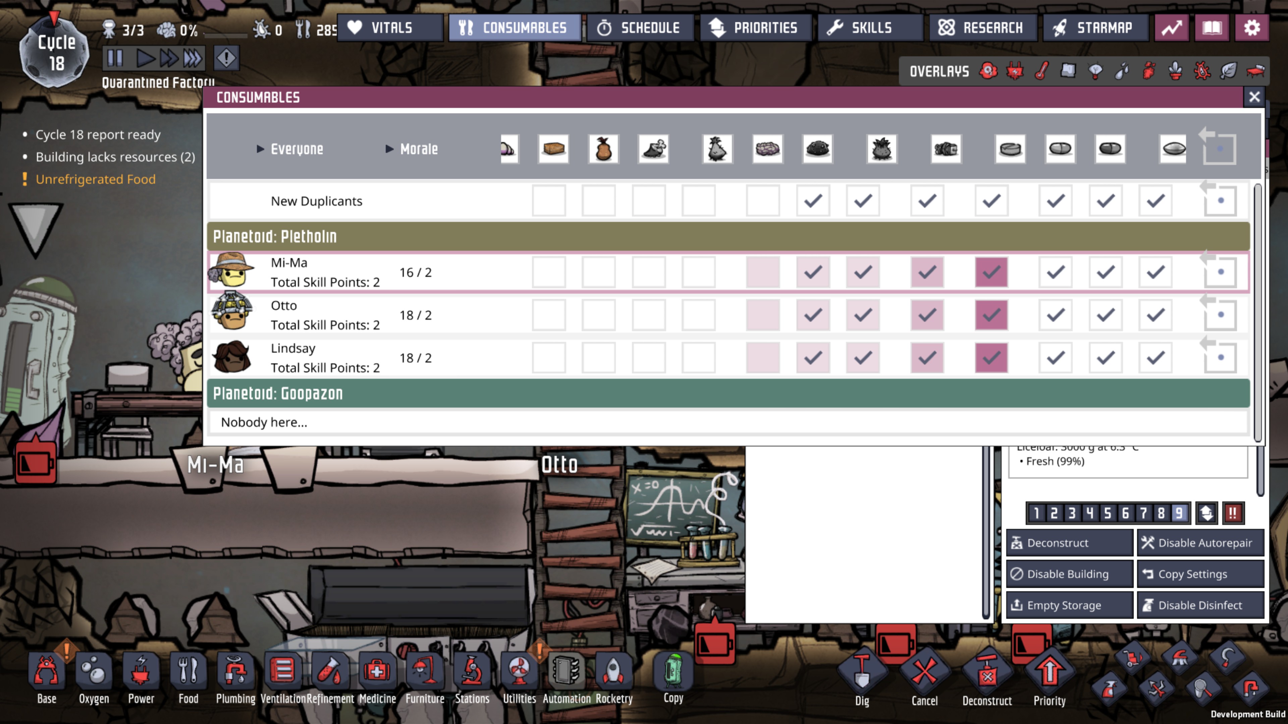1288x724 pixels.
Task: Click the Unrefrigerated Food warning
Action: tap(96, 179)
